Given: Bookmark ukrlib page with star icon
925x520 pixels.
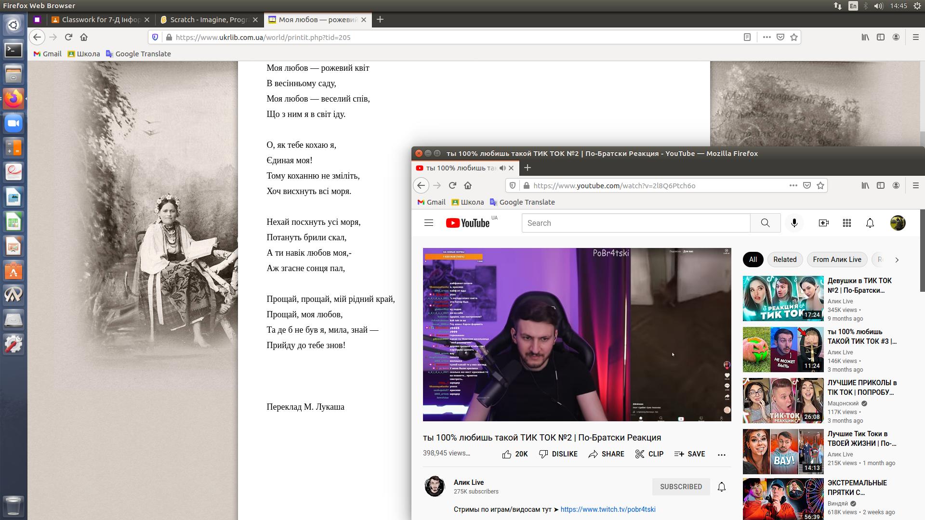Looking at the screenshot, I should 794,37.
